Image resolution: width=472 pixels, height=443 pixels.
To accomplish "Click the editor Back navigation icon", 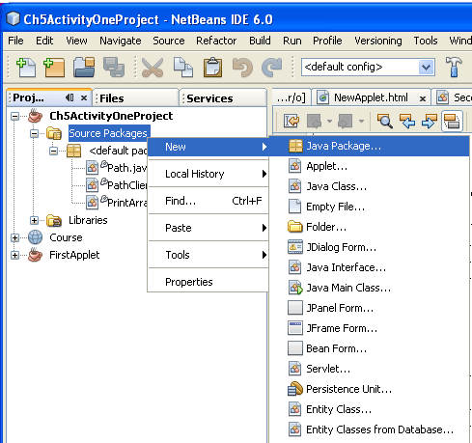I will click(x=315, y=122).
